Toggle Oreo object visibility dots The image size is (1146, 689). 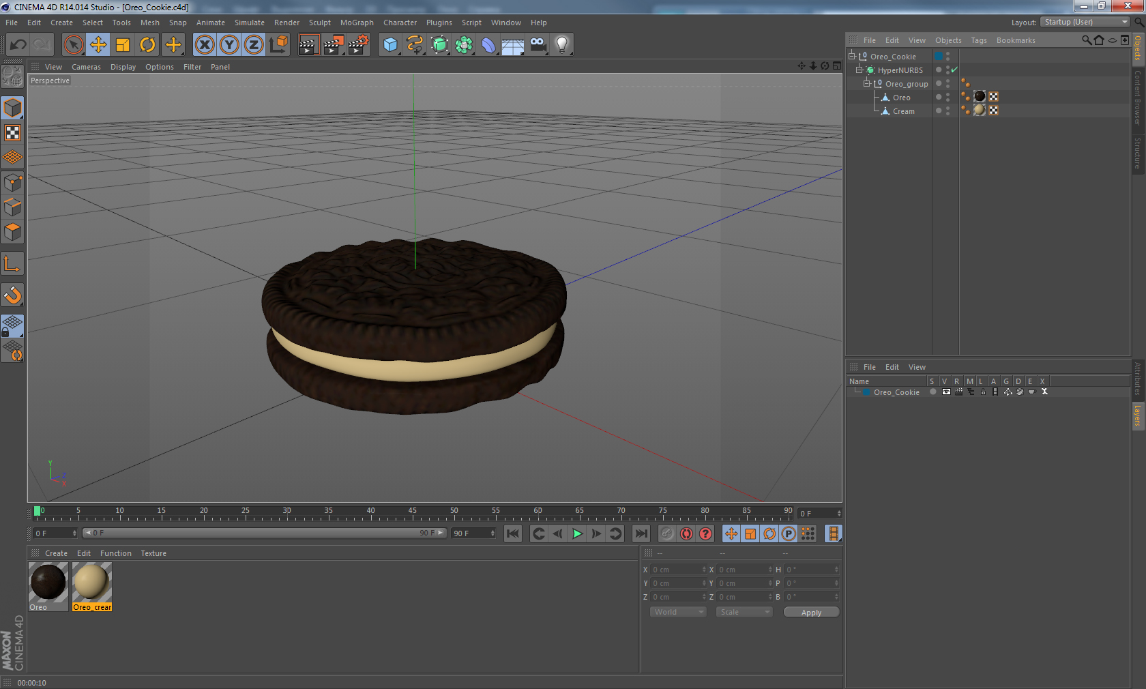pos(947,97)
